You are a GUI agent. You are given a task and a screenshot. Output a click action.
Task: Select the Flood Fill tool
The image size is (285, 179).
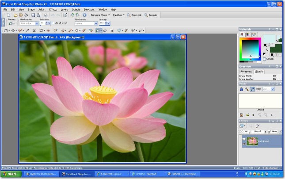tap(98, 30)
